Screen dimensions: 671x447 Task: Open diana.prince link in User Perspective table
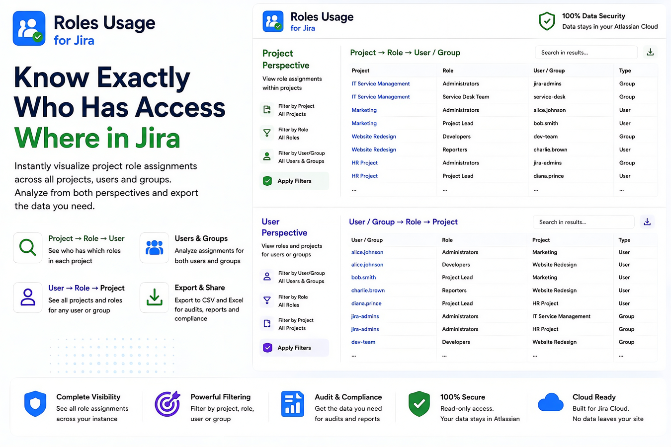366,303
